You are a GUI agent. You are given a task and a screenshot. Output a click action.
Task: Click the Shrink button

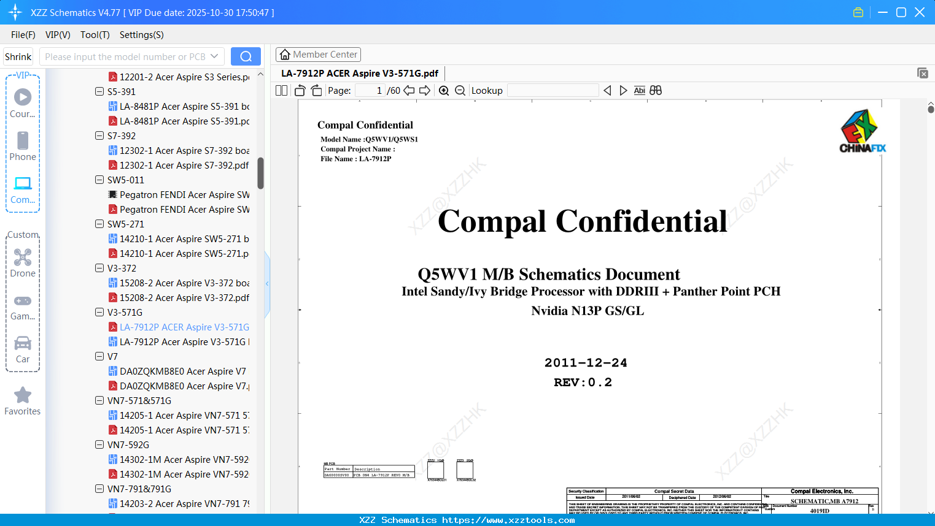[x=18, y=56]
